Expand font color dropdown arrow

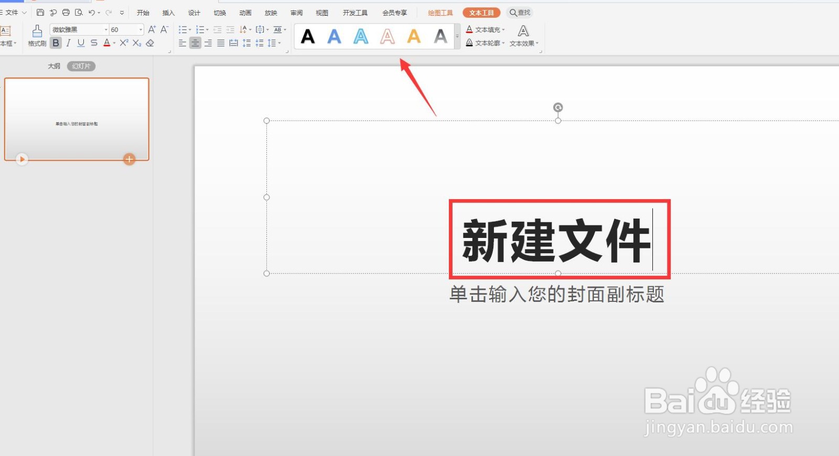(x=114, y=44)
